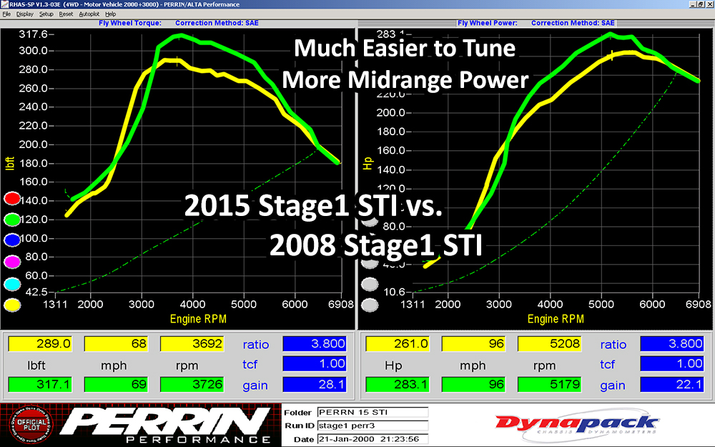Click power panel ratio field 3.800
This screenshot has width=715, height=447.
coord(672,343)
